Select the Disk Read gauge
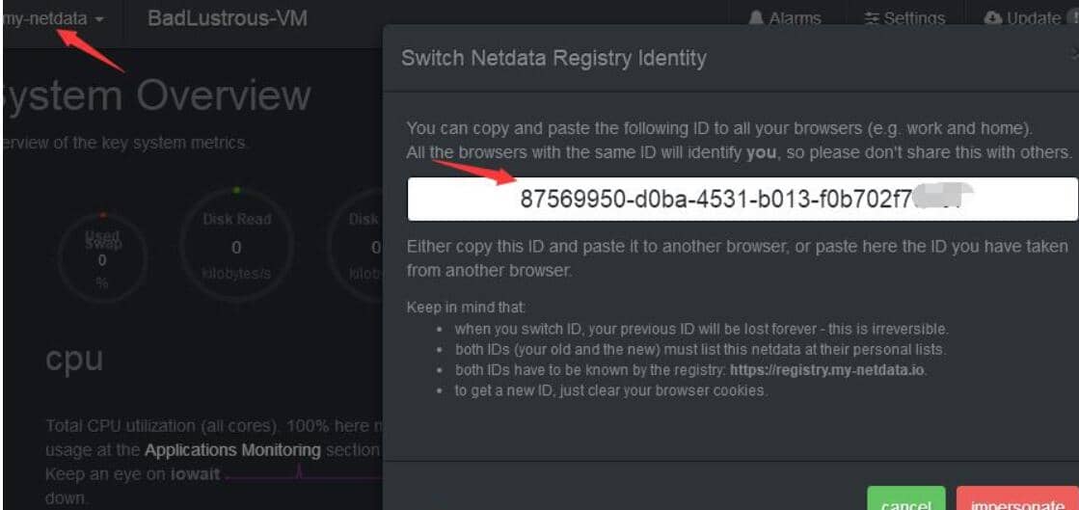 point(236,246)
